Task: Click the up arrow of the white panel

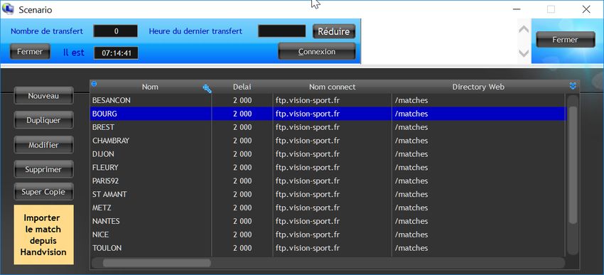Action: click(x=524, y=30)
